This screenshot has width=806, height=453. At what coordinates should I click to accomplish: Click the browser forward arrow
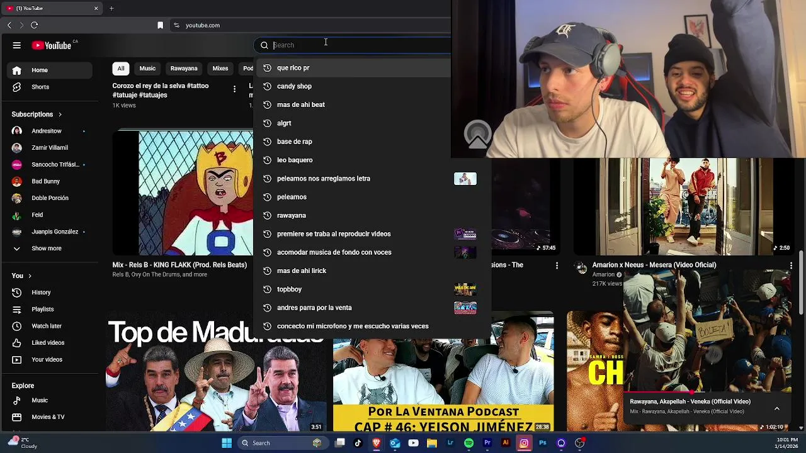pos(21,25)
